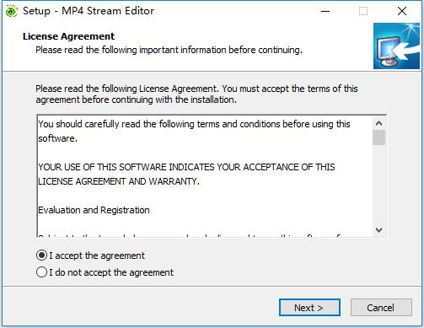The height and width of the screenshot is (328, 424).
Task: Select I accept the agreement
Action: tap(41, 255)
